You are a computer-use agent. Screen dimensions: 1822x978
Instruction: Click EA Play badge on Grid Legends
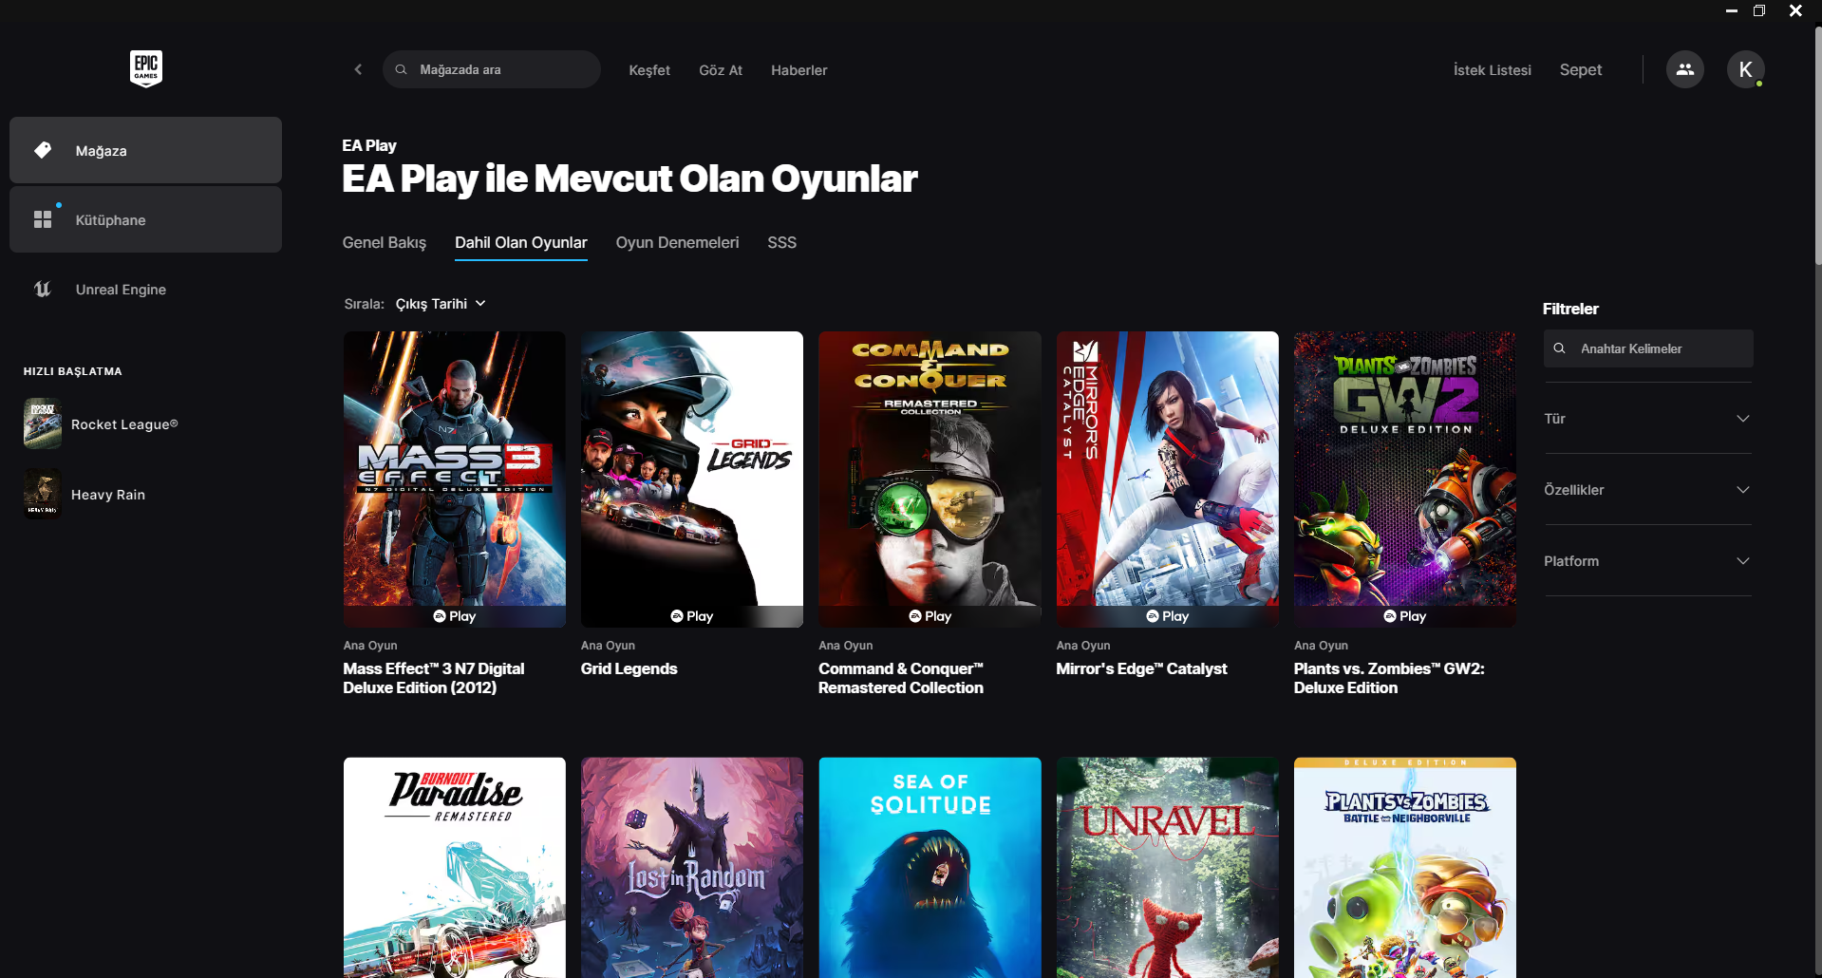coord(692,616)
